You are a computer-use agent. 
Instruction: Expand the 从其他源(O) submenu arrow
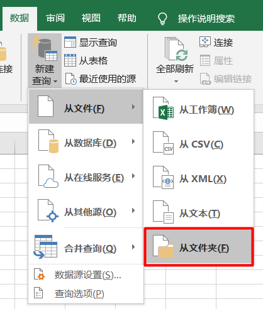click(x=133, y=210)
